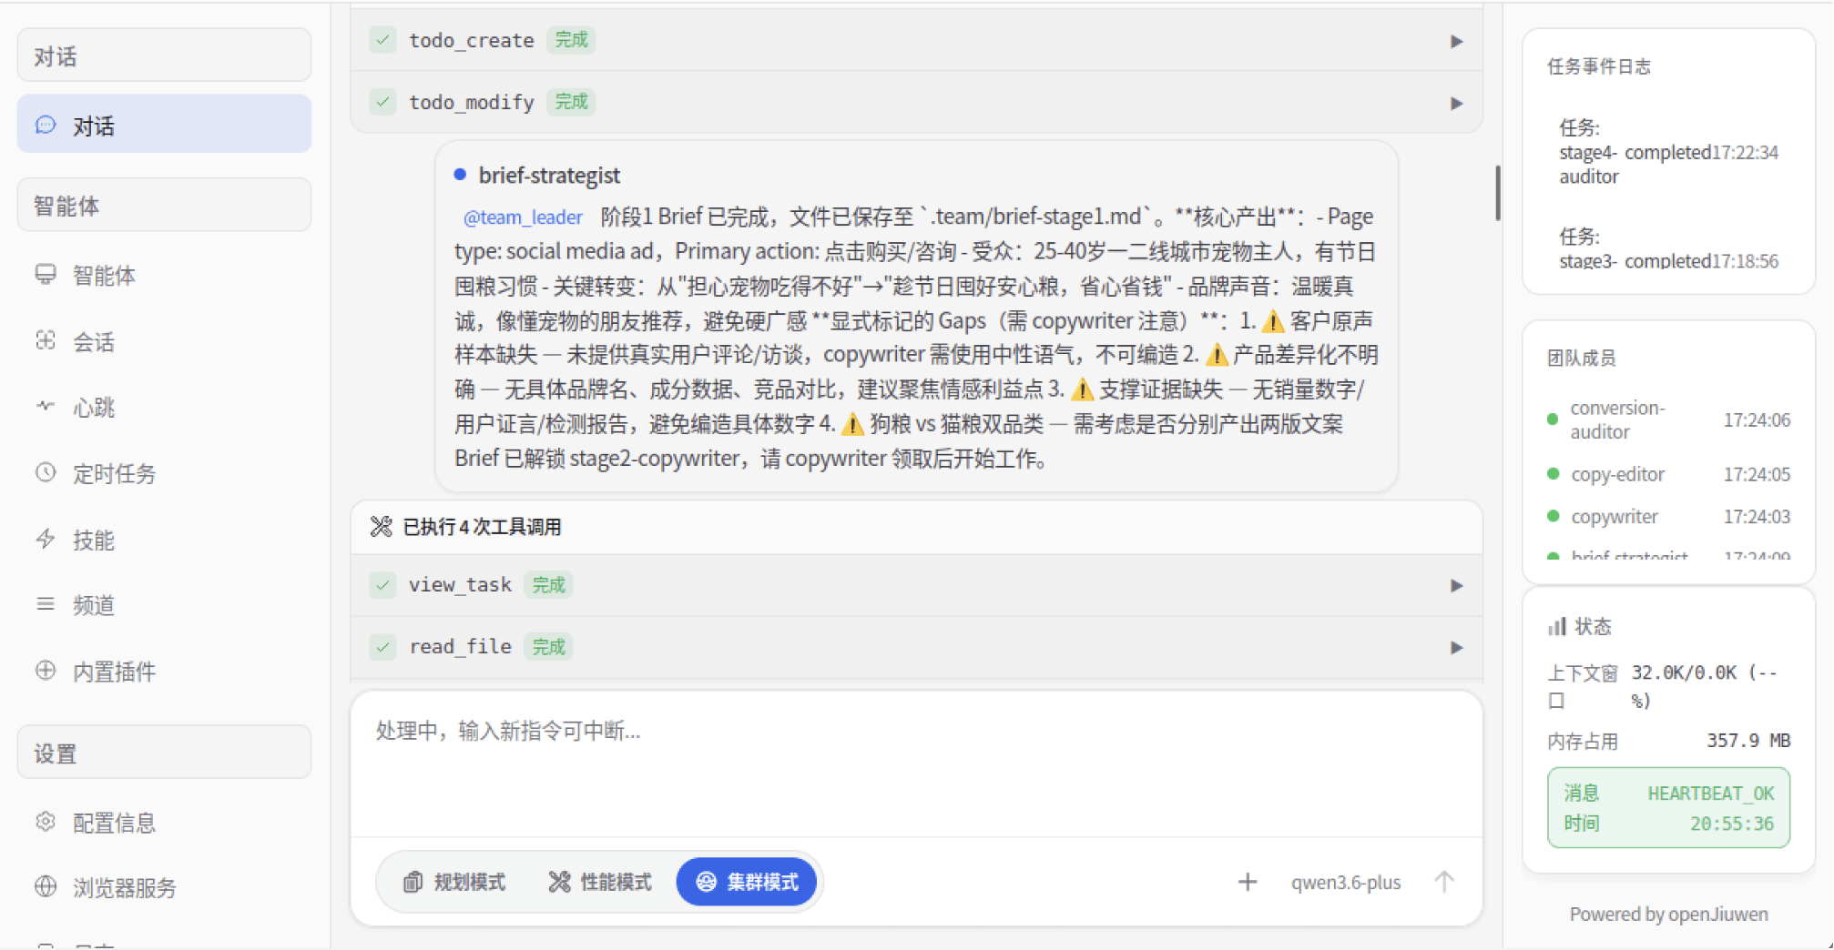1834x950 pixels.
Task: Select the stage3 completed 17:18:56 log entry
Action: click(1668, 248)
